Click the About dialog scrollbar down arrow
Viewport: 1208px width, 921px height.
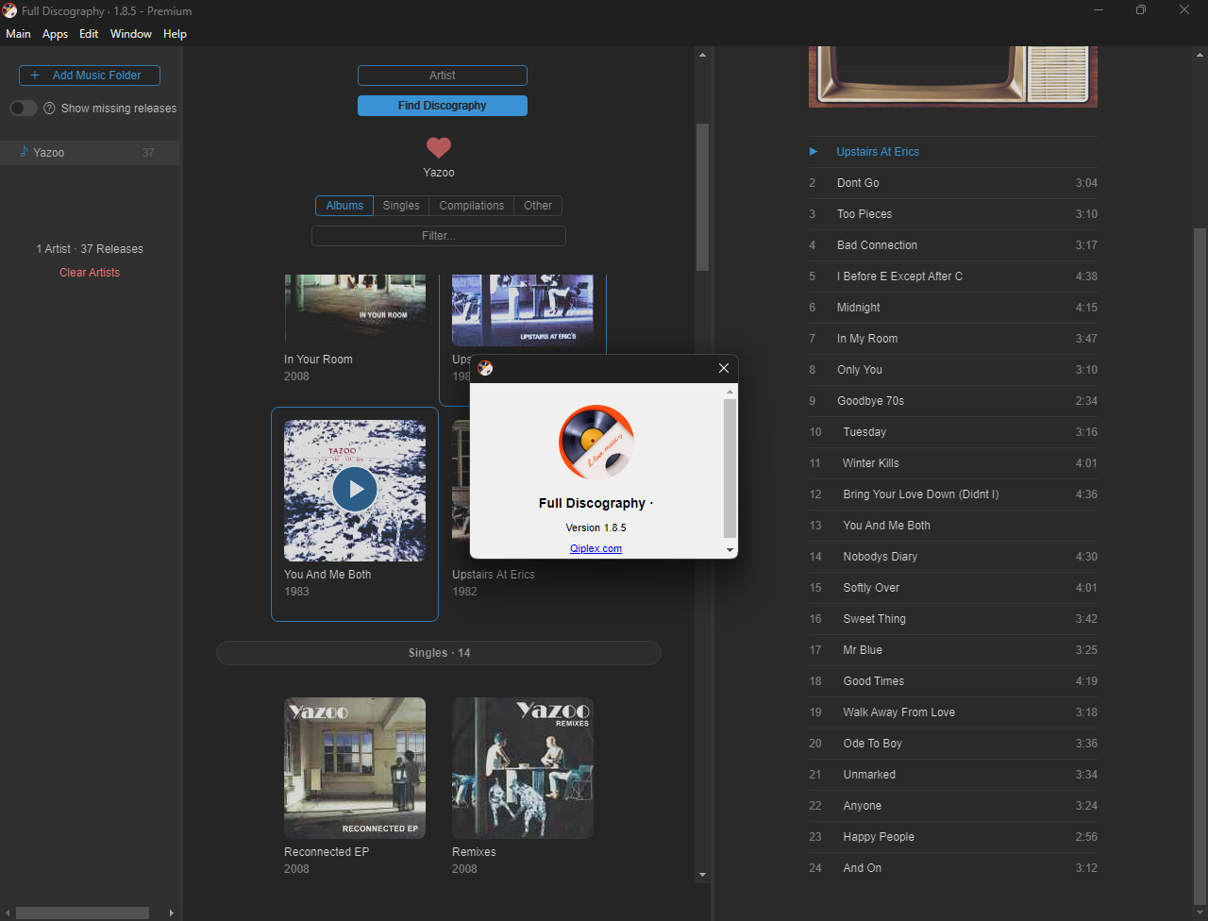click(730, 549)
